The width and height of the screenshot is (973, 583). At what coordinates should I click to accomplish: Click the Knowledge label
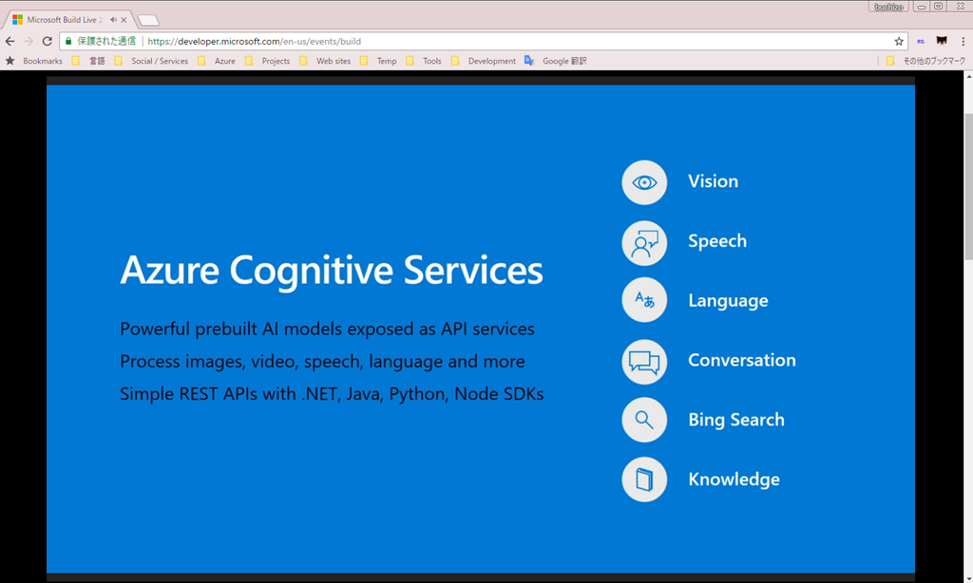[x=735, y=480]
